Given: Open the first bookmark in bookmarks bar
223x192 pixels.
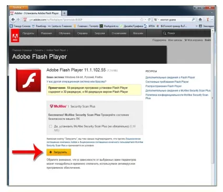Looking at the screenshot, I should 20,26.
